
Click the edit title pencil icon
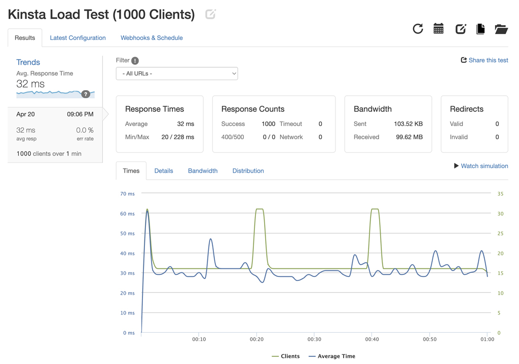click(x=210, y=14)
